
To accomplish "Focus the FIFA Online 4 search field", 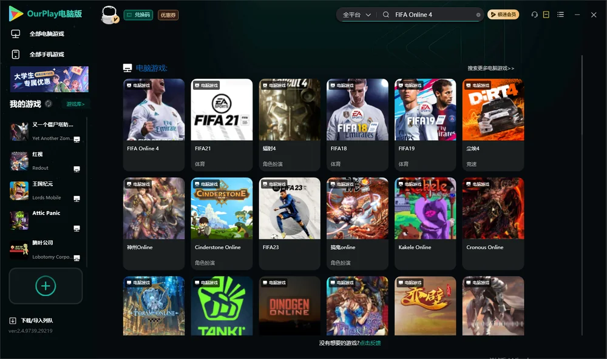I will (x=433, y=15).
